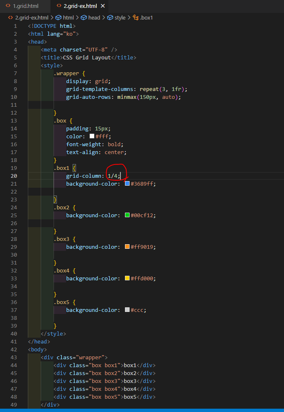This screenshot has width=284, height=412.
Task: Click the center value on line 17
Action: click(x=114, y=152)
